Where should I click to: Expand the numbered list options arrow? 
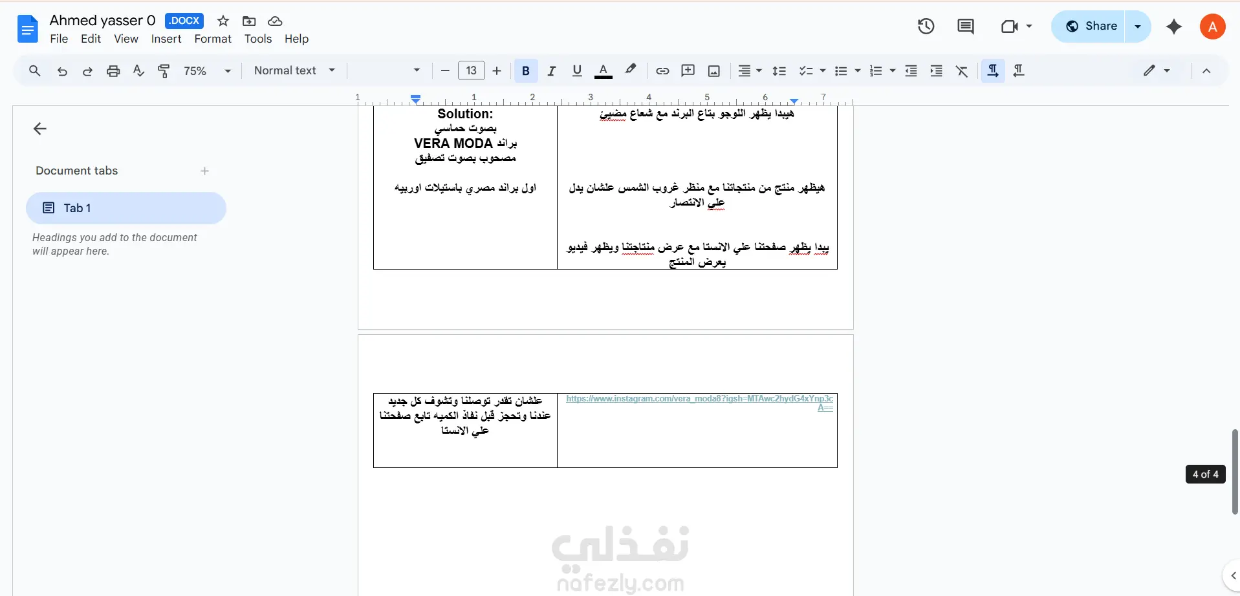(893, 71)
